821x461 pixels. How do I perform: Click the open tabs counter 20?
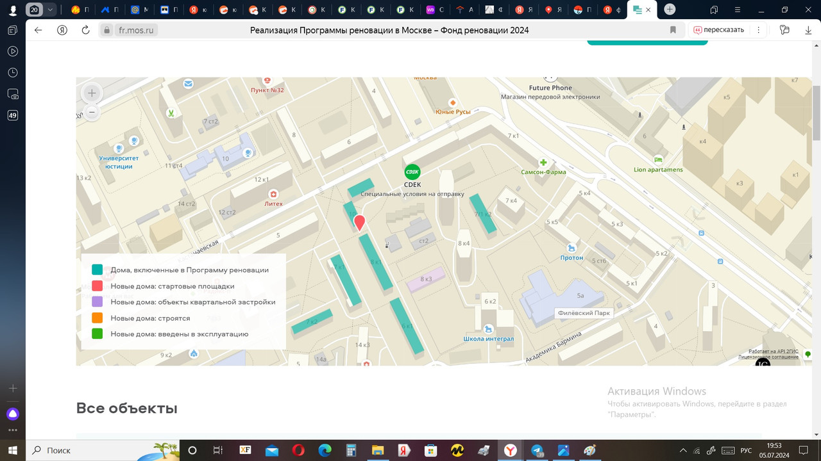(35, 10)
